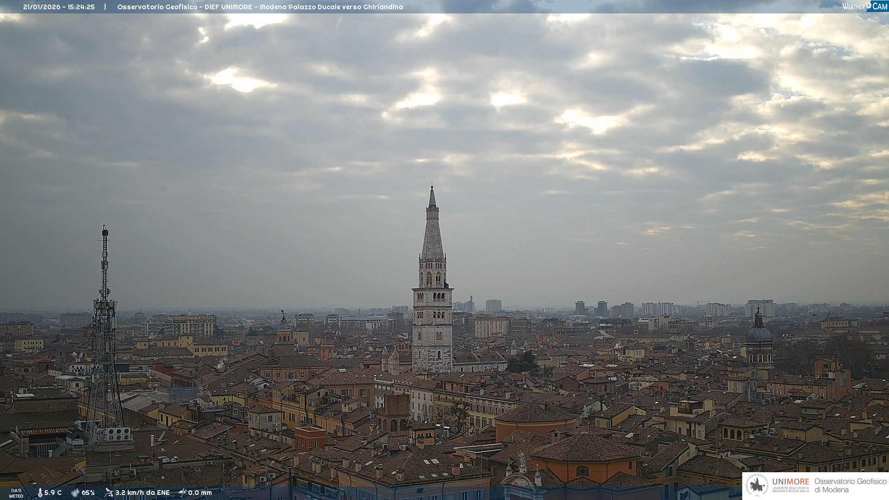Click the 65% humidity value
Viewport: 889px width, 500px height.
[88, 493]
